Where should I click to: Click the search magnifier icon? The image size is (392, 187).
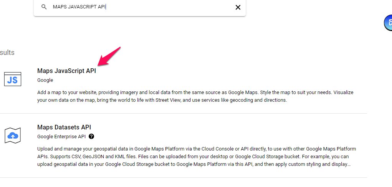[44, 7]
